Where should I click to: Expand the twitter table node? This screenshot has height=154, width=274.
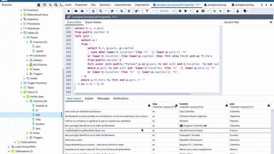(x=24, y=78)
